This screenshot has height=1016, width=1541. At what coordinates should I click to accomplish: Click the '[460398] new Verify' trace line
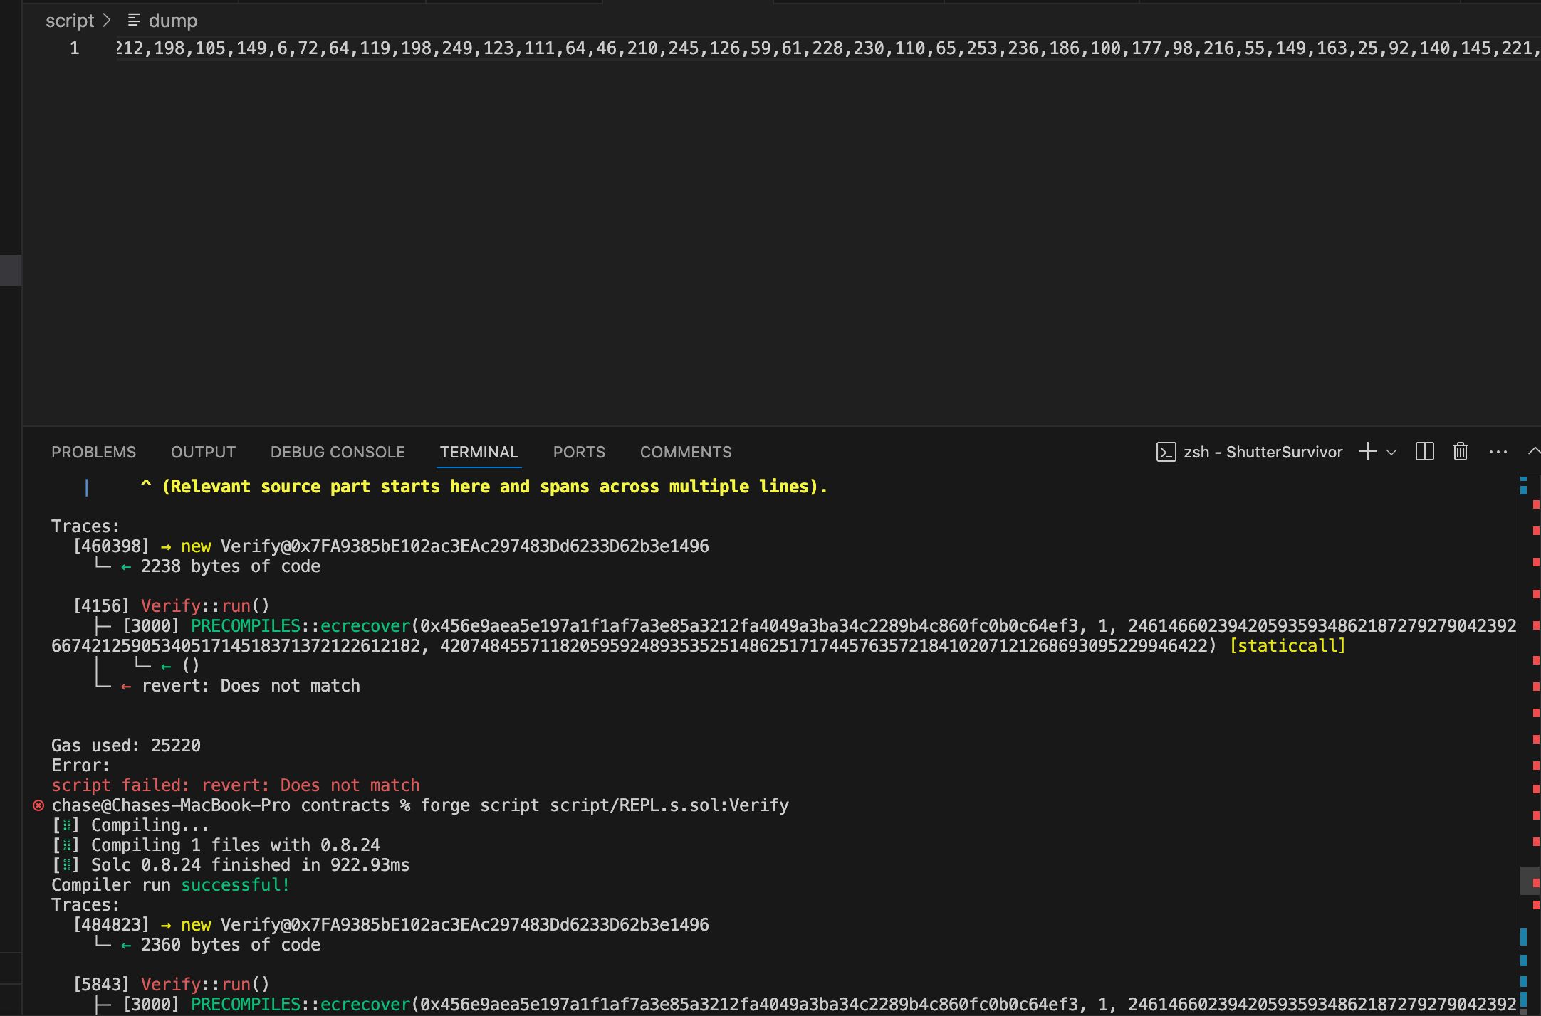[391, 546]
